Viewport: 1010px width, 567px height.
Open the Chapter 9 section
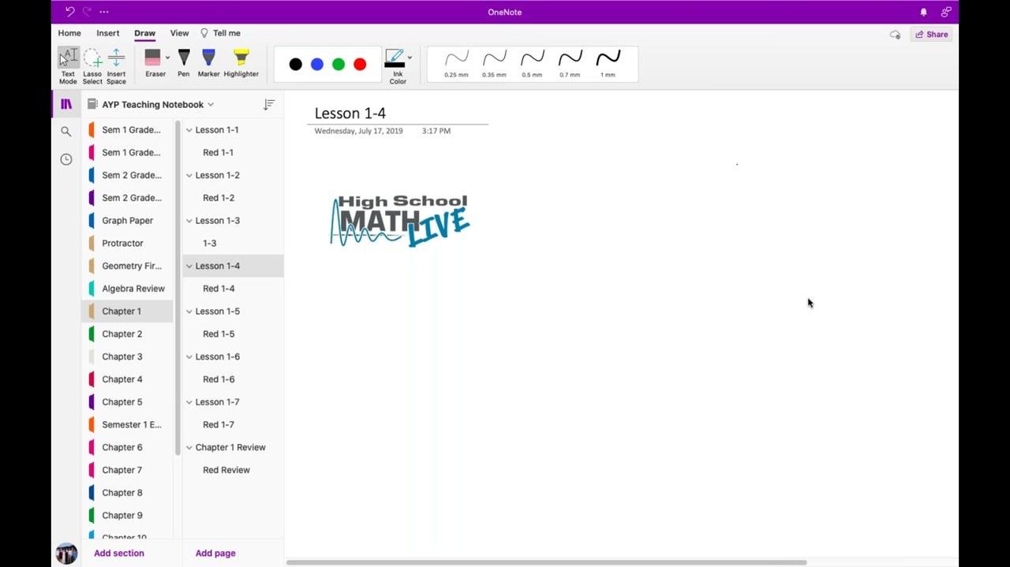point(128,516)
